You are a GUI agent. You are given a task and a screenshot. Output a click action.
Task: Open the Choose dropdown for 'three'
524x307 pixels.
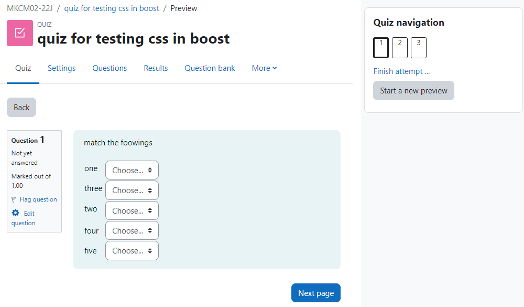[132, 190]
